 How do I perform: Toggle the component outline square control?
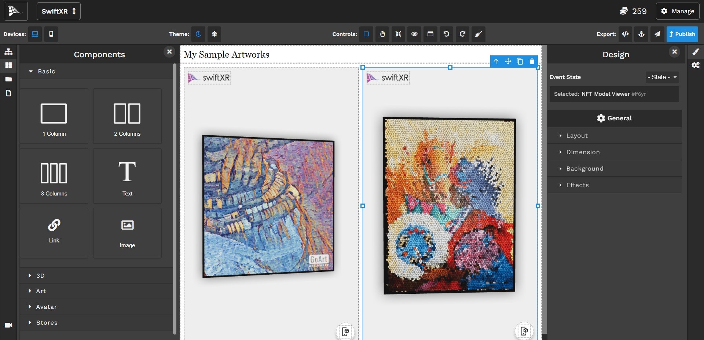click(x=366, y=34)
